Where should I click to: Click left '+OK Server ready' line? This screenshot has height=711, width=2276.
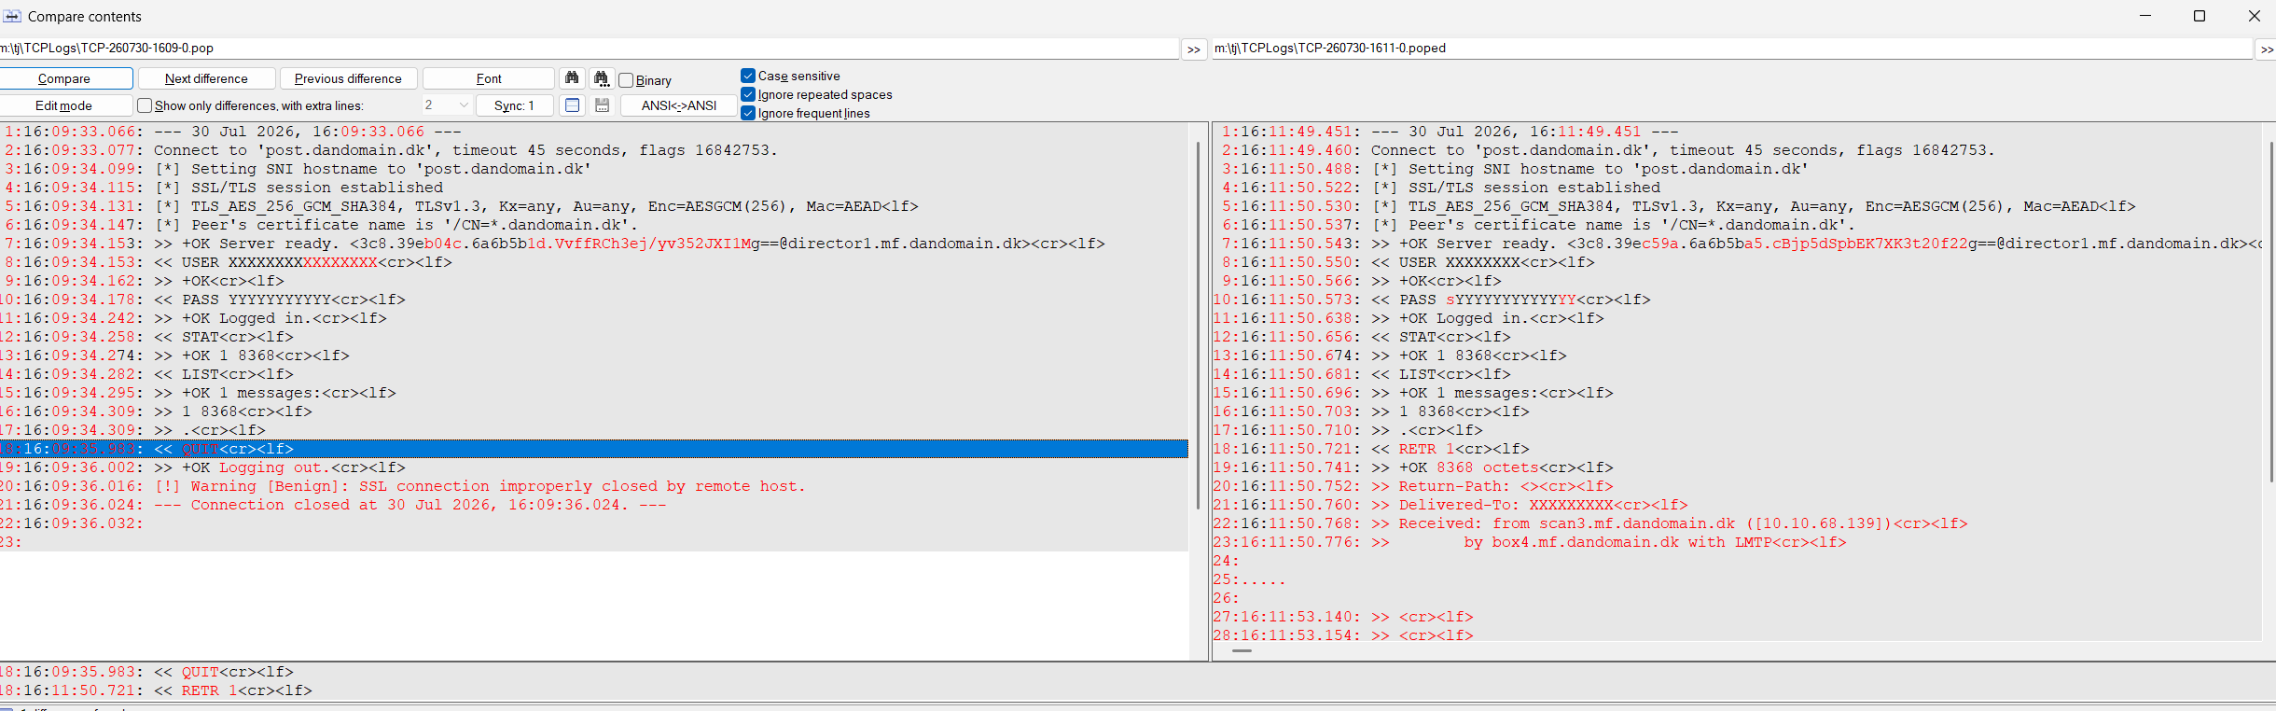pos(594,244)
